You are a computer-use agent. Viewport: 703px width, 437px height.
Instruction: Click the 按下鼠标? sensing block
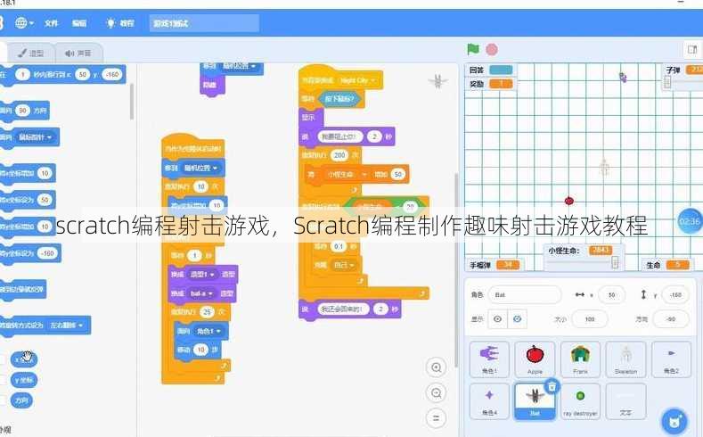339,98
